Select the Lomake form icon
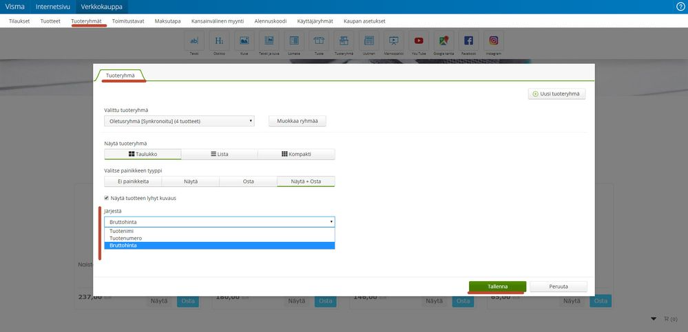 [294, 41]
